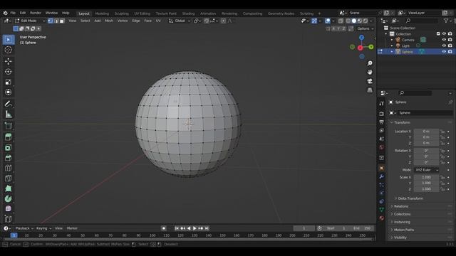Select the Smooth tool
The width and height of the screenshot is (456, 256).
pyautogui.click(x=9, y=208)
